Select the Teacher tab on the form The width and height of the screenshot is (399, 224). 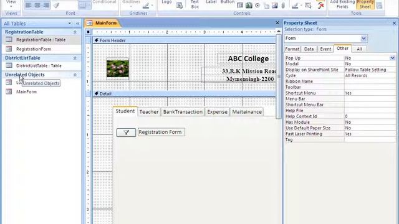[x=149, y=112]
